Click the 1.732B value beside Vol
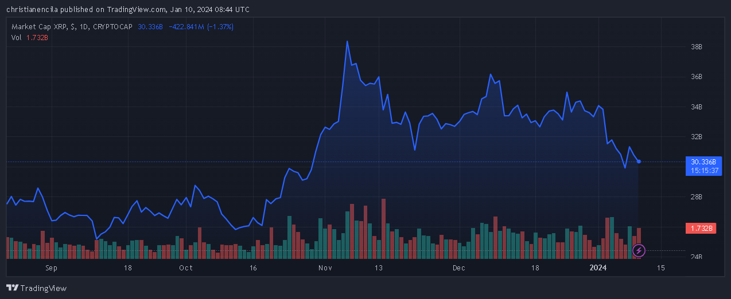The image size is (731, 299). click(x=37, y=37)
